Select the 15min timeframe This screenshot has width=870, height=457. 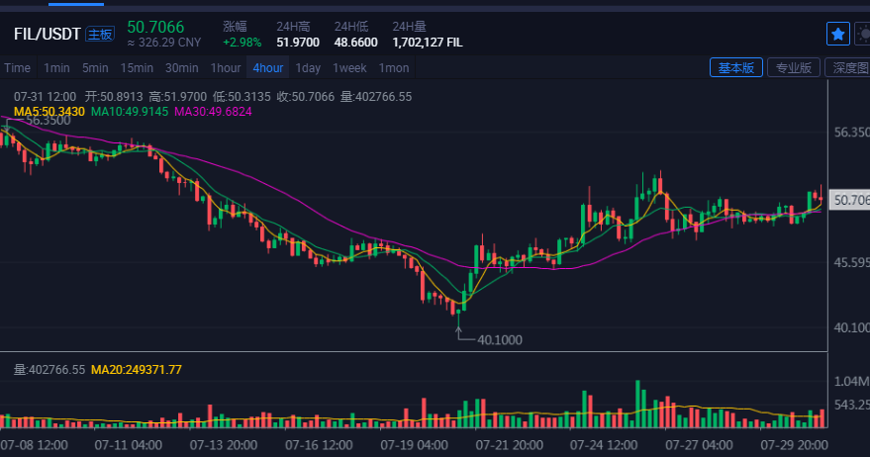point(137,68)
